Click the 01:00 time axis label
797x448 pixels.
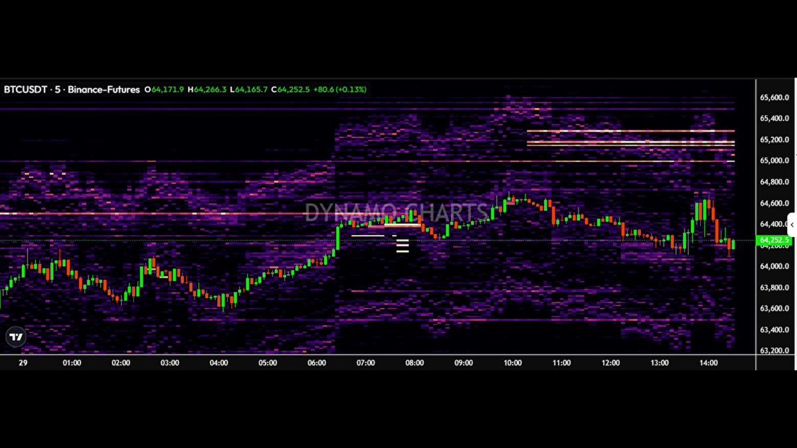tap(72, 363)
